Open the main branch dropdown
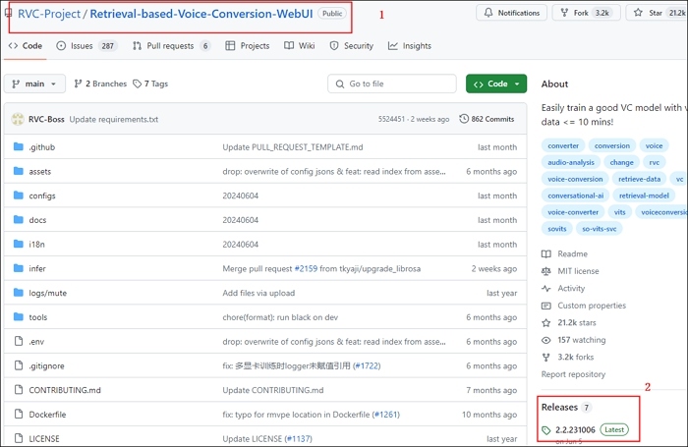The height and width of the screenshot is (447, 688). coord(35,84)
